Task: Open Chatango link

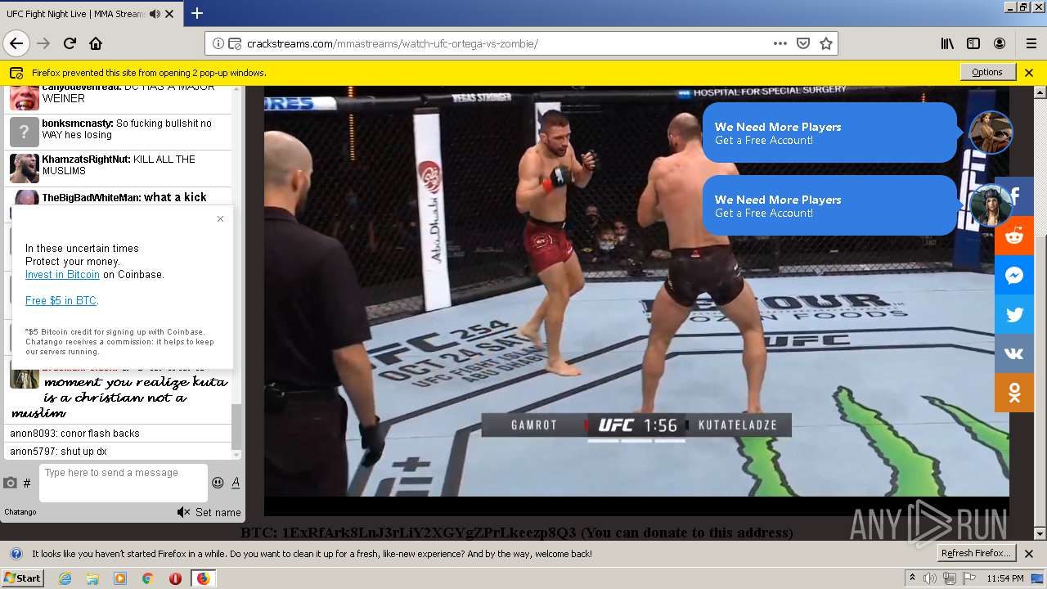Action: (20, 512)
